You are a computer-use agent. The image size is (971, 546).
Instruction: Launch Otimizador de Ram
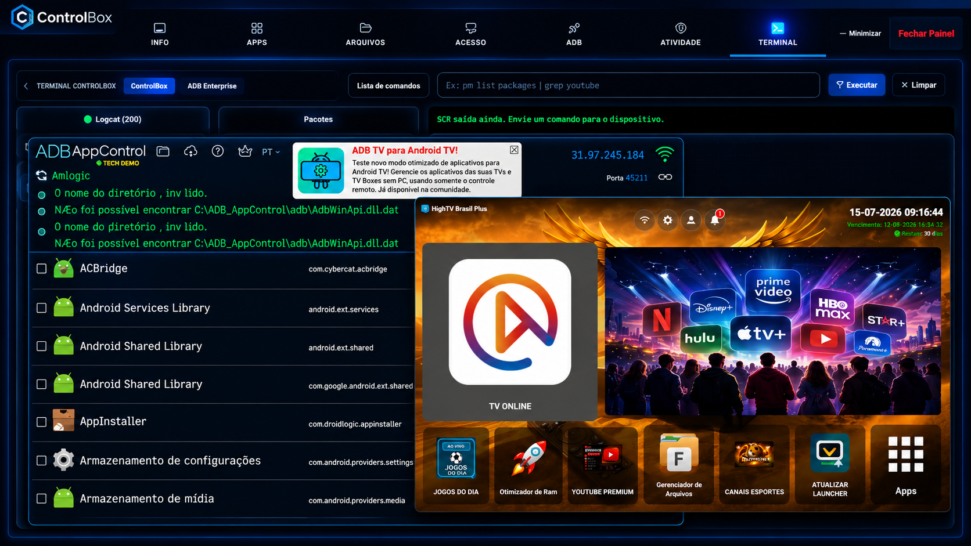(x=528, y=465)
